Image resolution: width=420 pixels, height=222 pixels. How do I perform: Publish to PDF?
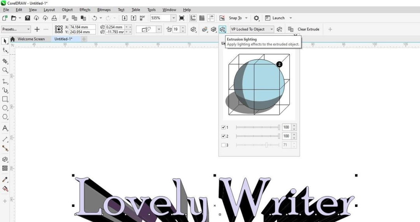(x=142, y=18)
